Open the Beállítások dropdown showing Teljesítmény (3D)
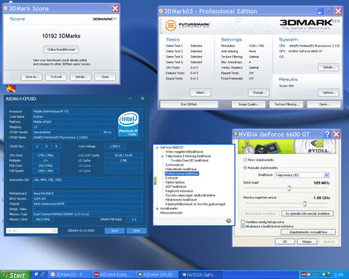This screenshot has width=349, height=279. [x=302, y=175]
